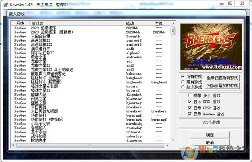Click the vertical scrollbar up arrow
Image resolution: width=252 pixels, height=162 pixels.
click(x=173, y=24)
